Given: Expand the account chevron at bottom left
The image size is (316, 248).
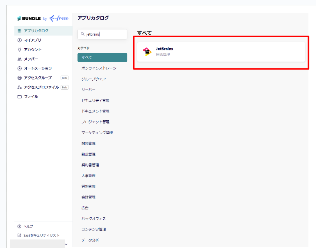Looking at the screenshot, I should [66, 244].
